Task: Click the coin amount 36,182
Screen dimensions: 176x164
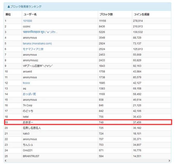Action: coord(137,128)
